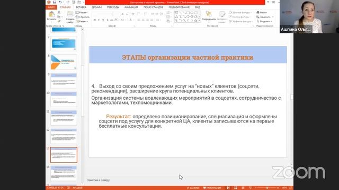Start slideshow from the status bar icon
The image size is (339, 190).
coord(250,188)
